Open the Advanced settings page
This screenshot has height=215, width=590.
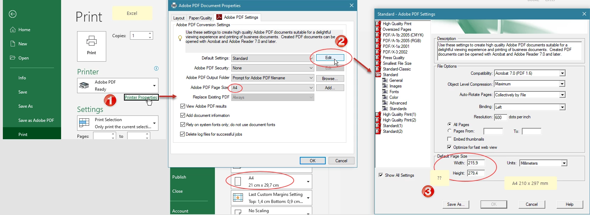(x=398, y=103)
